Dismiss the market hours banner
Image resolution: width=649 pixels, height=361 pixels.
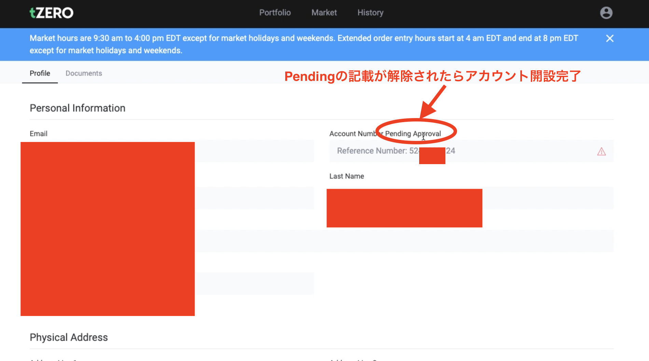(x=610, y=38)
